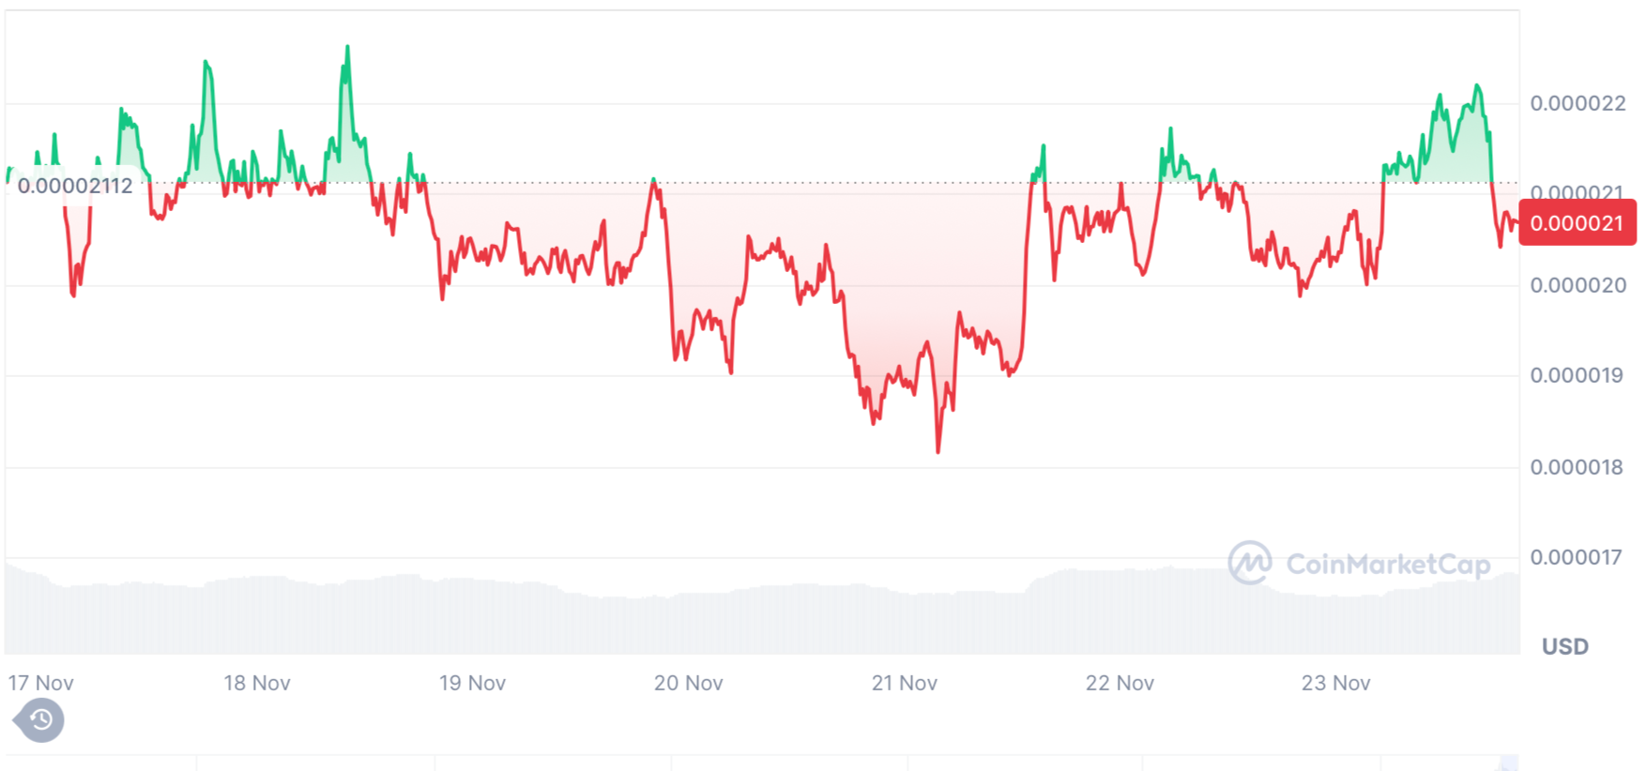Click the CoinMarketCap watermark text
The height and width of the screenshot is (771, 1645).
[x=1388, y=564]
